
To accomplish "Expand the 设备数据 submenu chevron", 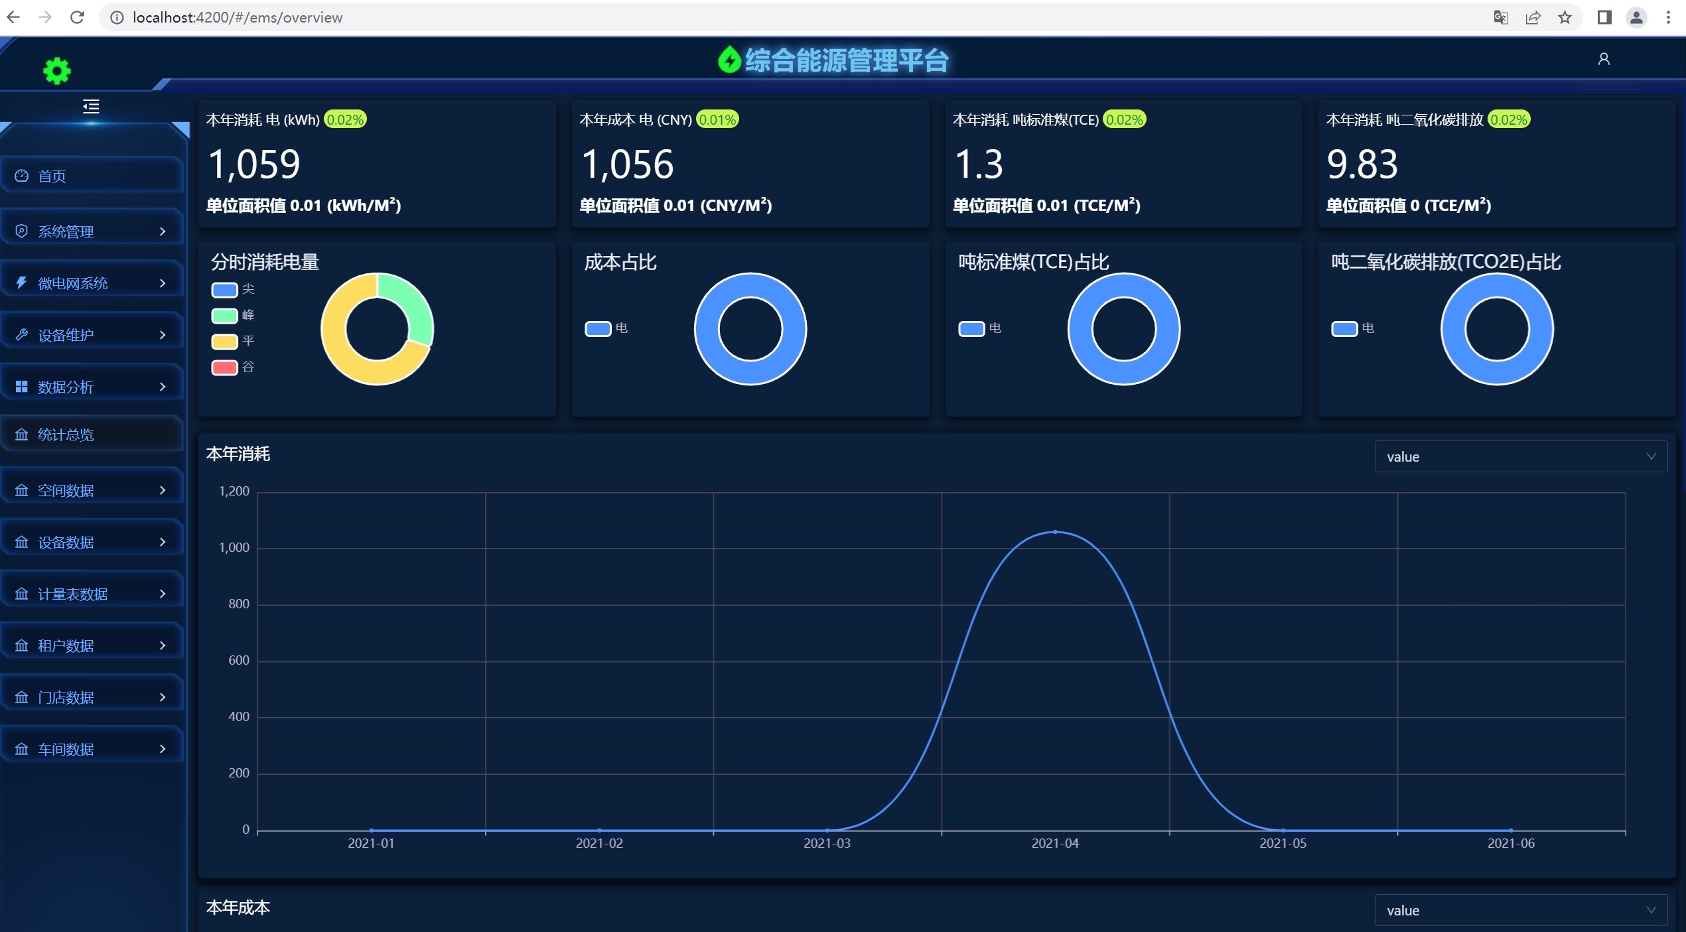I will (x=163, y=542).
